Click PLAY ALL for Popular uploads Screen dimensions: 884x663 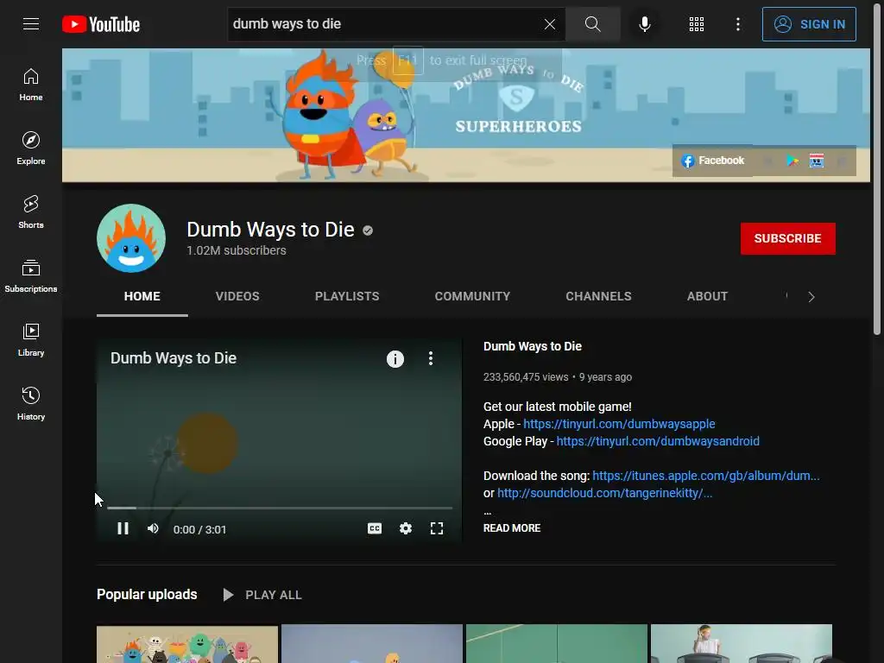(x=262, y=595)
